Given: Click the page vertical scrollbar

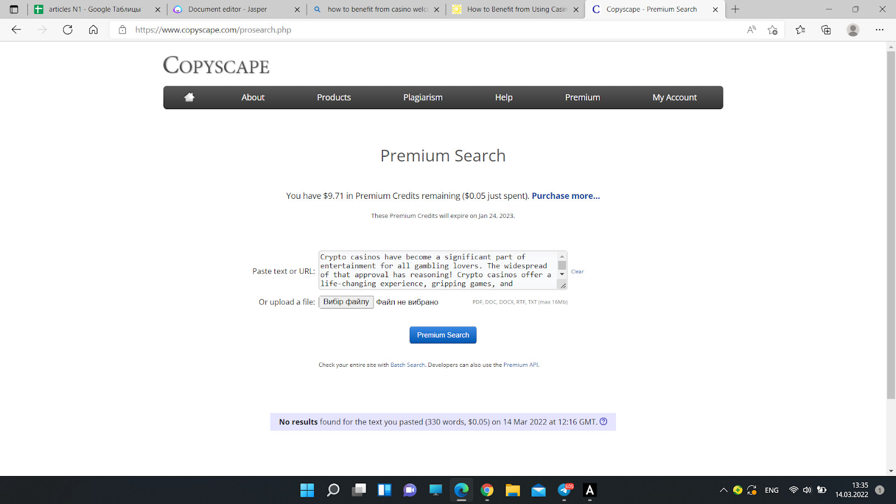Looking at the screenshot, I should pyautogui.click(x=891, y=225).
